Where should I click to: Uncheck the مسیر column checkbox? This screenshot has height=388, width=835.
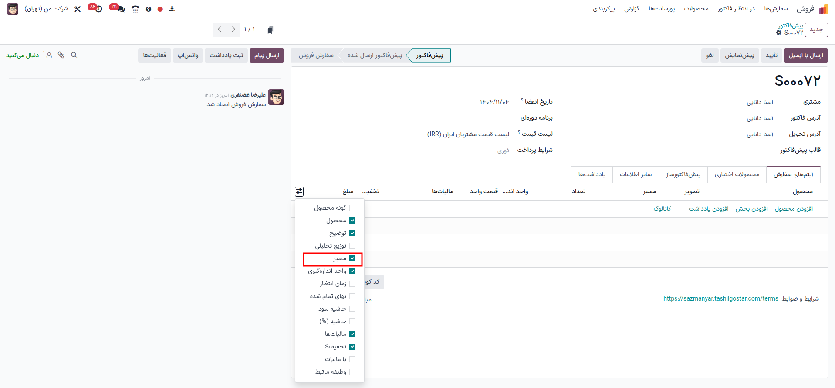[352, 259]
